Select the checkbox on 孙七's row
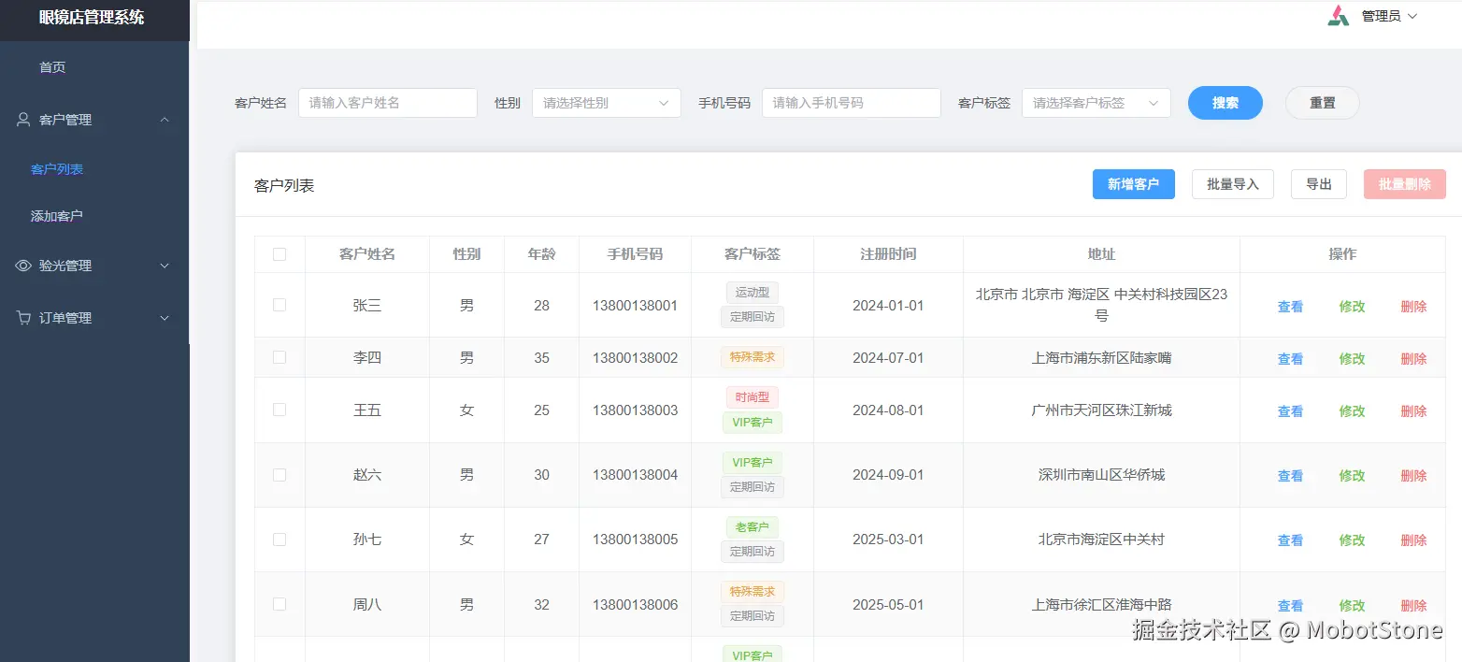The width and height of the screenshot is (1462, 662). (x=279, y=539)
